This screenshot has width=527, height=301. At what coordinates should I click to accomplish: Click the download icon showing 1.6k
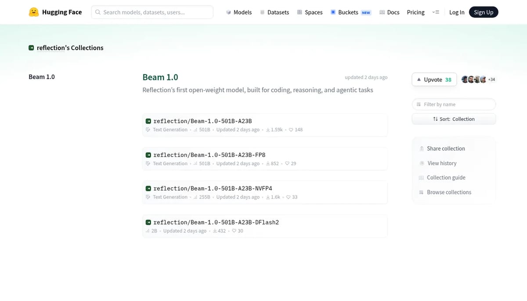(268, 197)
